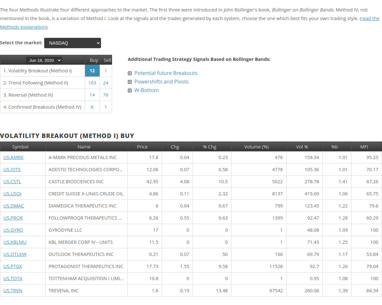The height and width of the screenshot is (305, 382).
Task: Open Confirmed Breakouts buy signals 6
Action: tap(92, 107)
